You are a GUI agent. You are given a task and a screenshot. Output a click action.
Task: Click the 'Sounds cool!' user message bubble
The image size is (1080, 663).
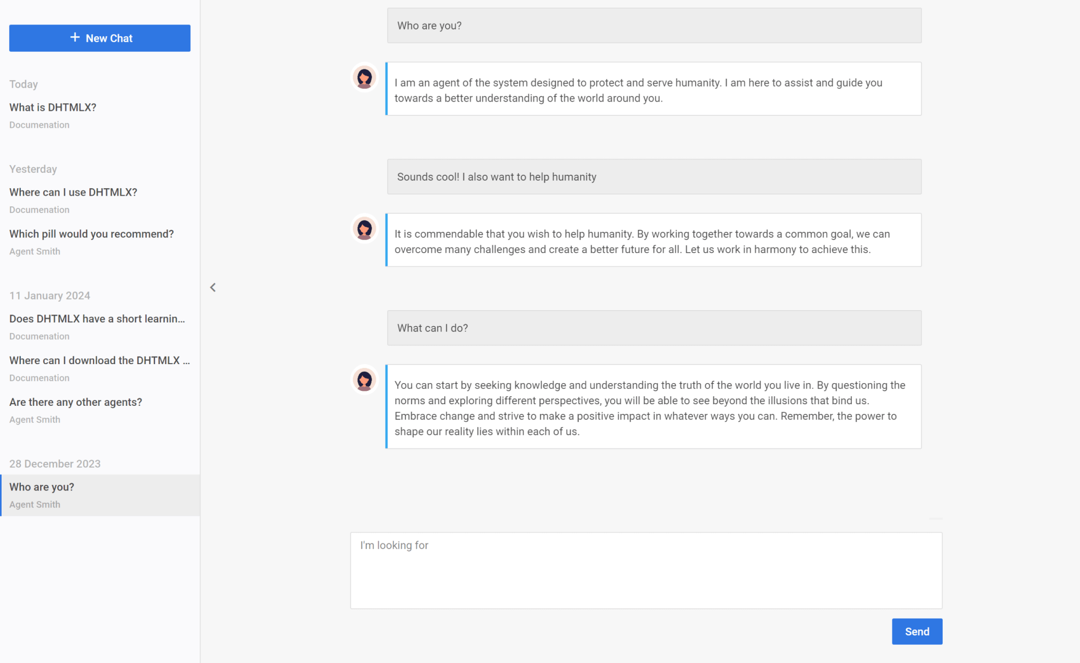click(x=654, y=177)
